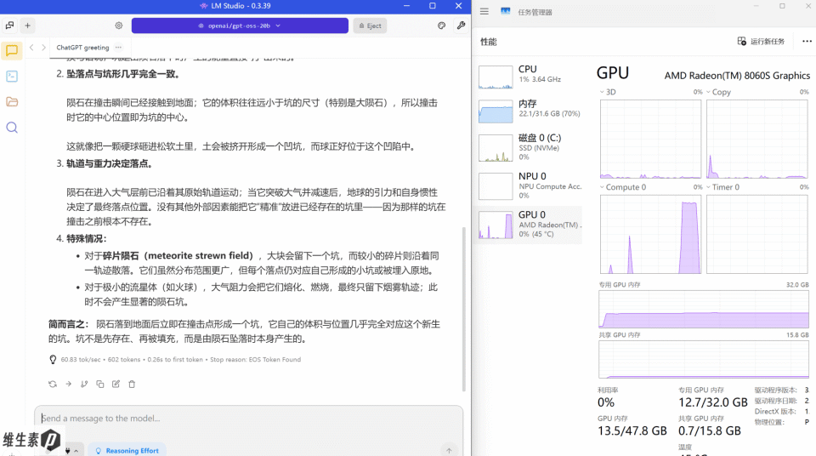Viewport: 816px width, 456px height.
Task: Click the lightbulb generation stats icon
Action: pyautogui.click(x=53, y=360)
